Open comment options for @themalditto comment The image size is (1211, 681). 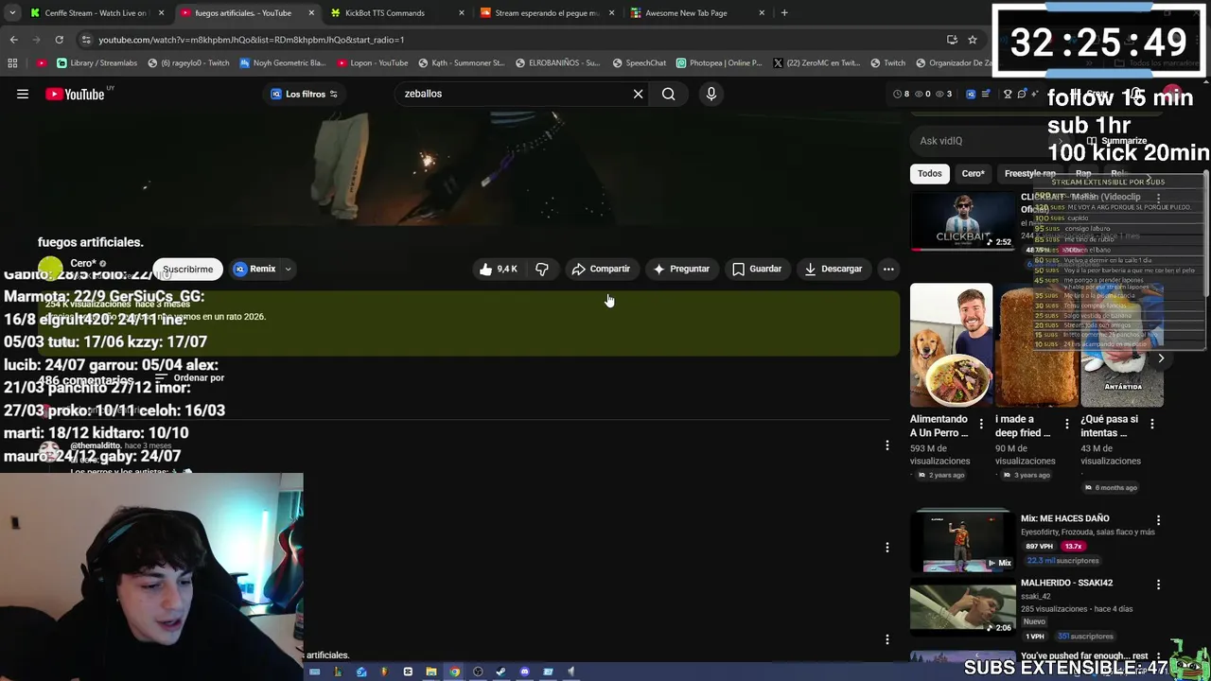886,445
